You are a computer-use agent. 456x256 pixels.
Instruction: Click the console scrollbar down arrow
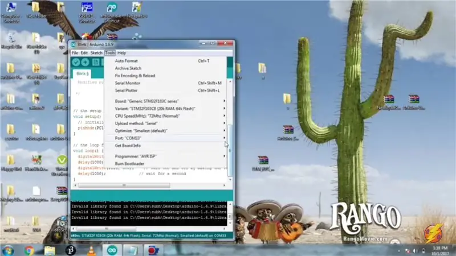[x=230, y=223]
